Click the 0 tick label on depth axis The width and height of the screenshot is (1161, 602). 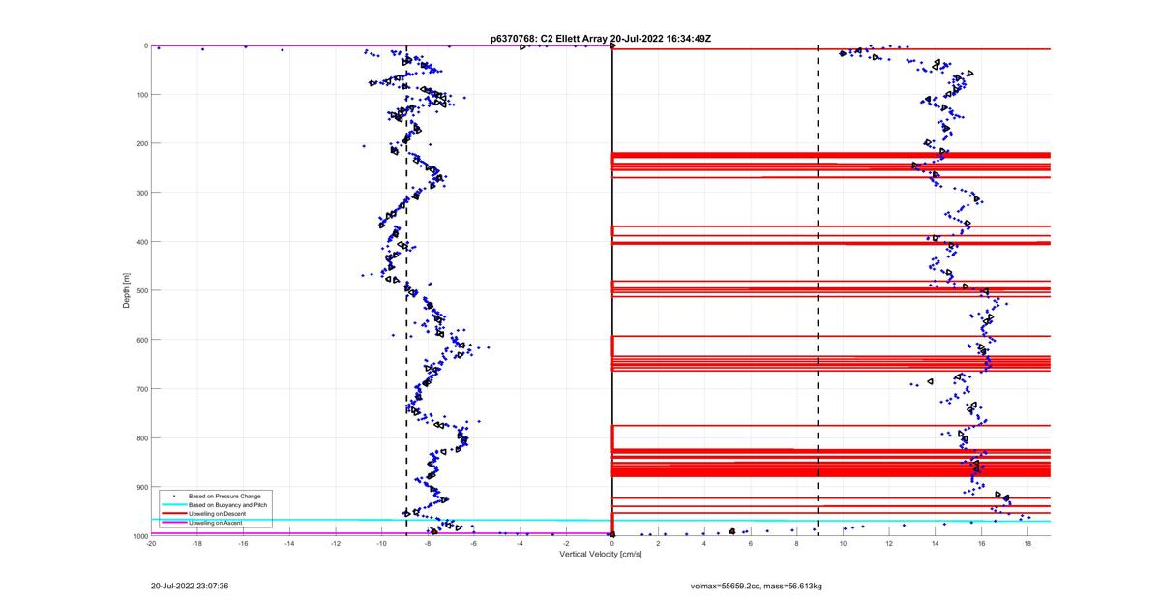[x=145, y=45]
